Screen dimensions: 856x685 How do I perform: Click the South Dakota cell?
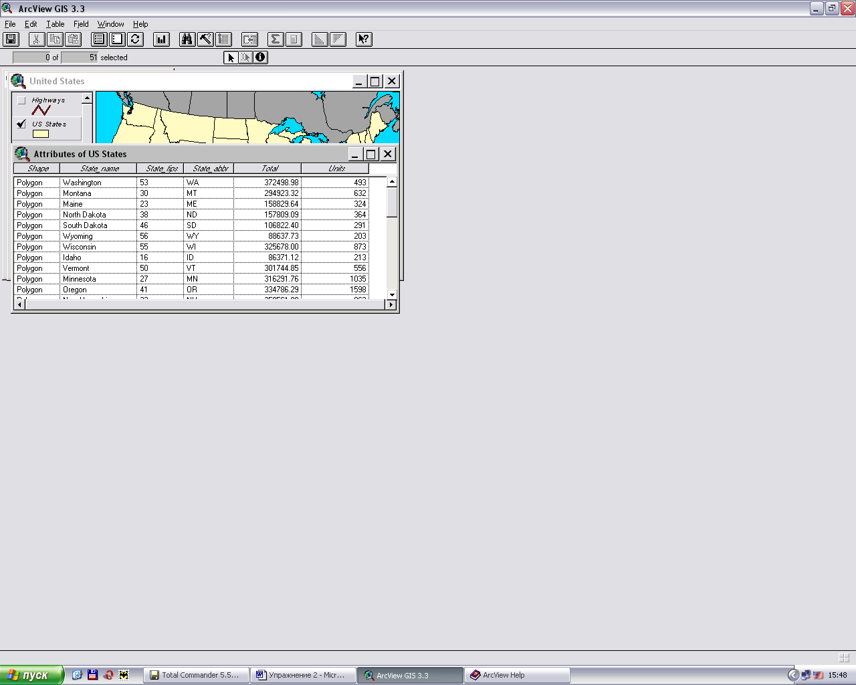click(x=98, y=225)
